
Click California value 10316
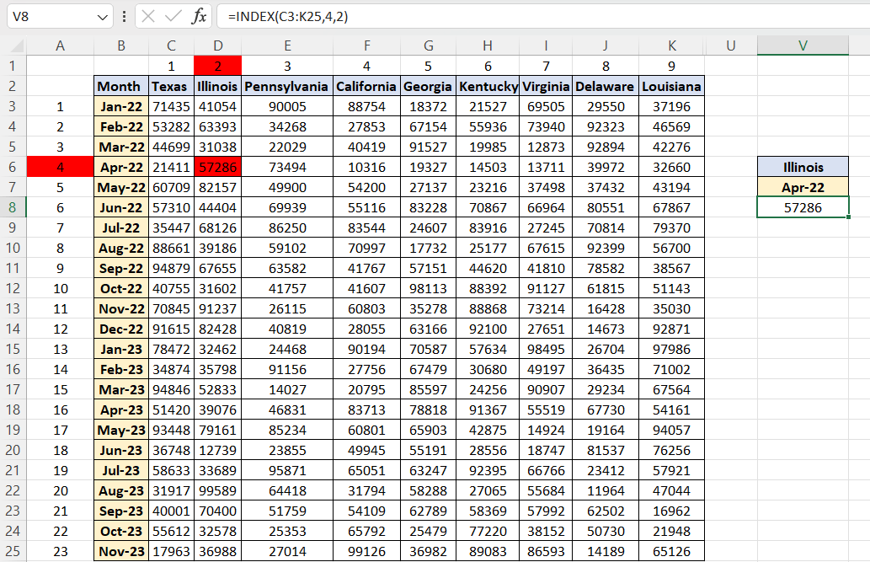point(366,167)
